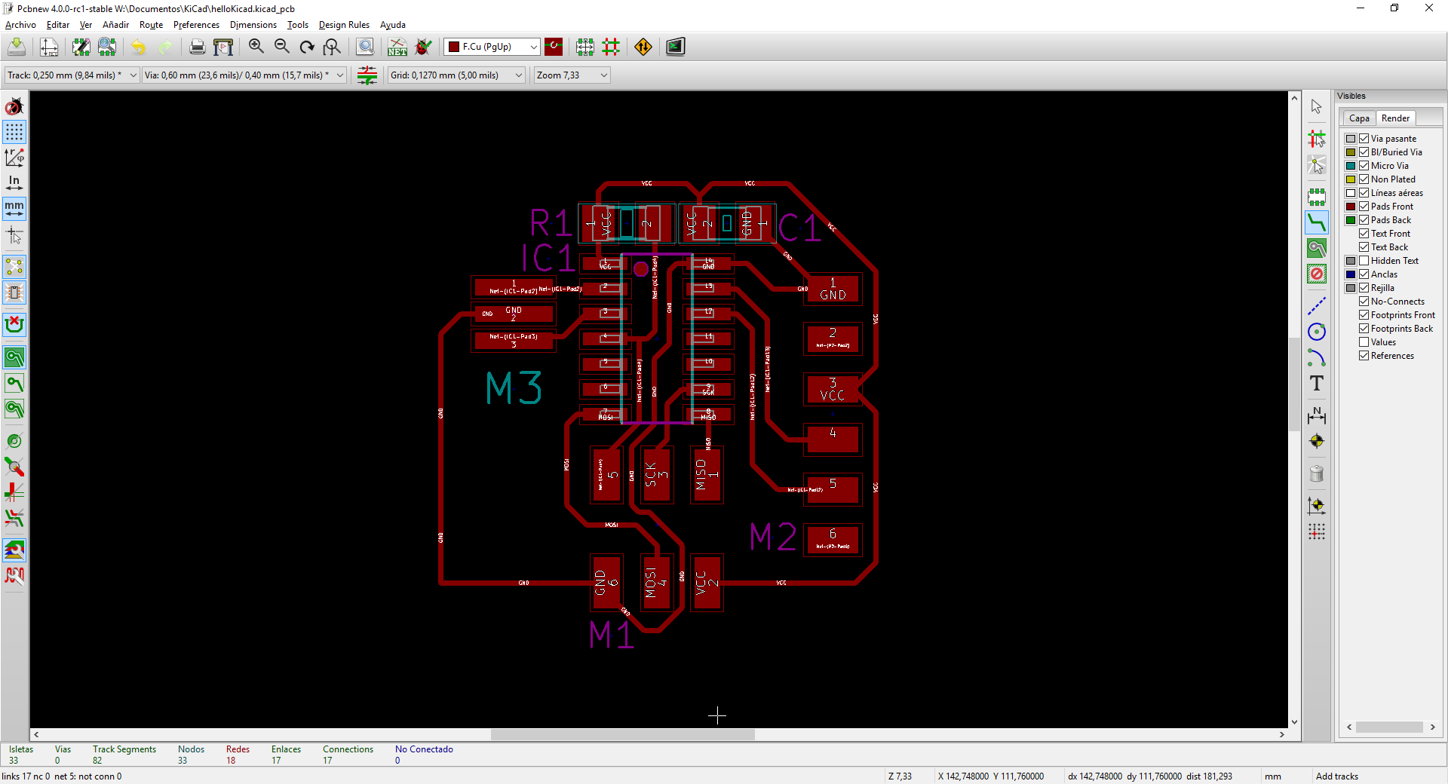Viewport: 1448px width, 784px height.
Task: Open the Editar menu
Action: [58, 25]
